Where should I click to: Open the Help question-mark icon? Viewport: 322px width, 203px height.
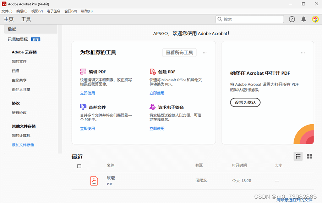292,19
